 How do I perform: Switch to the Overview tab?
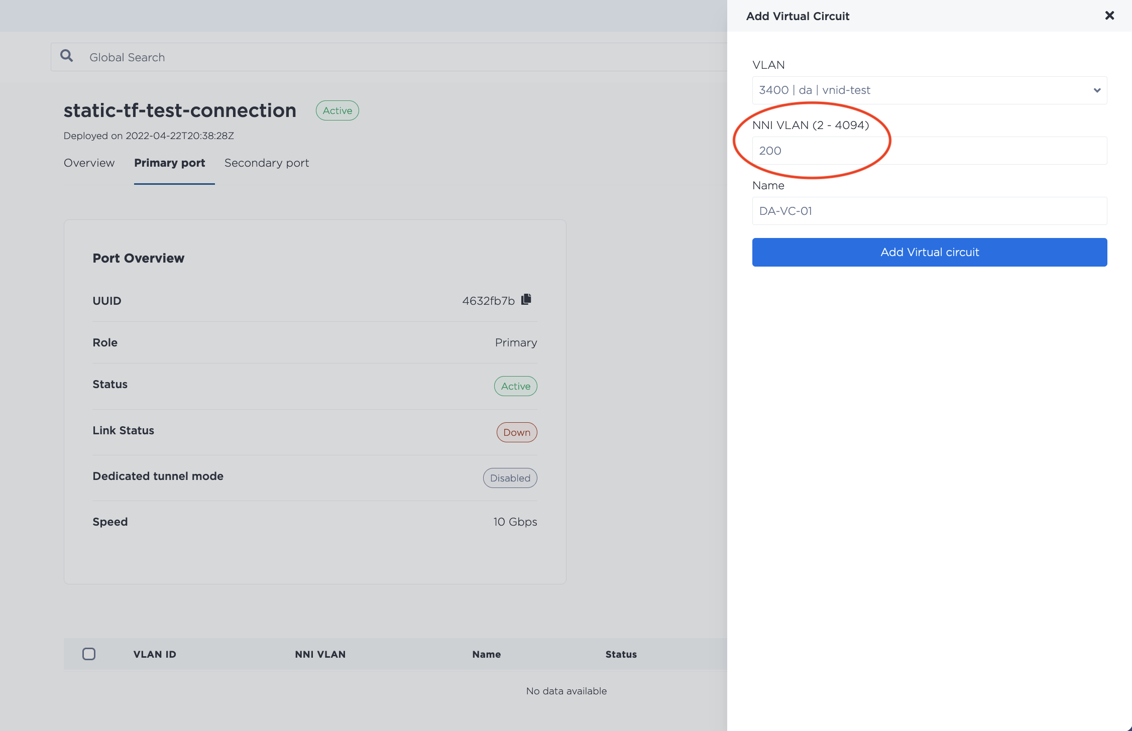pos(89,163)
